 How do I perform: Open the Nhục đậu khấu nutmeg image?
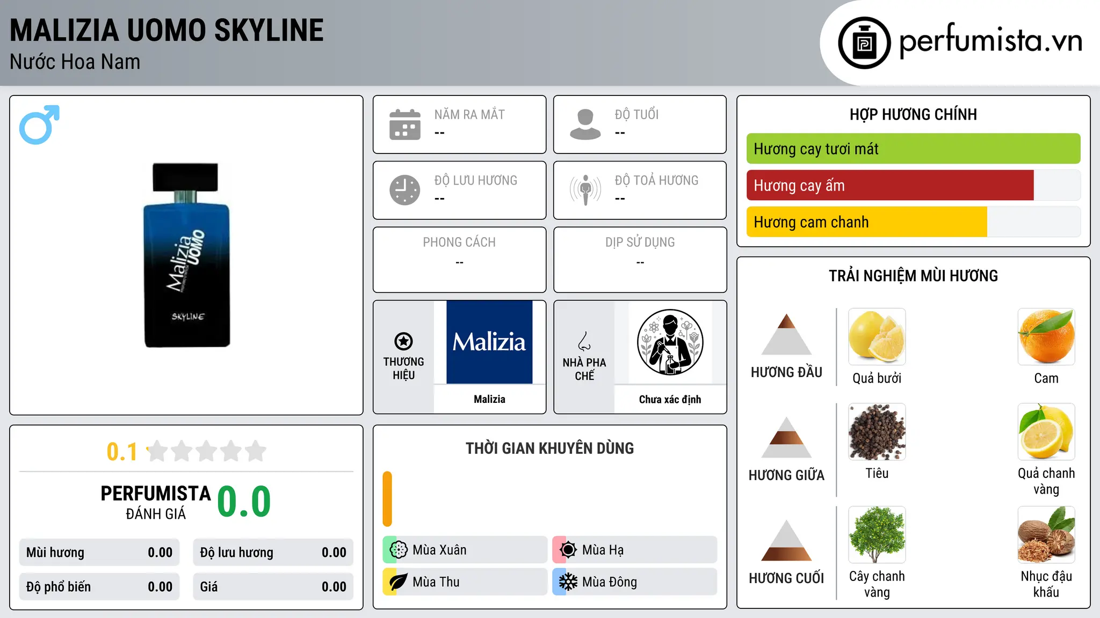pyautogui.click(x=1046, y=535)
